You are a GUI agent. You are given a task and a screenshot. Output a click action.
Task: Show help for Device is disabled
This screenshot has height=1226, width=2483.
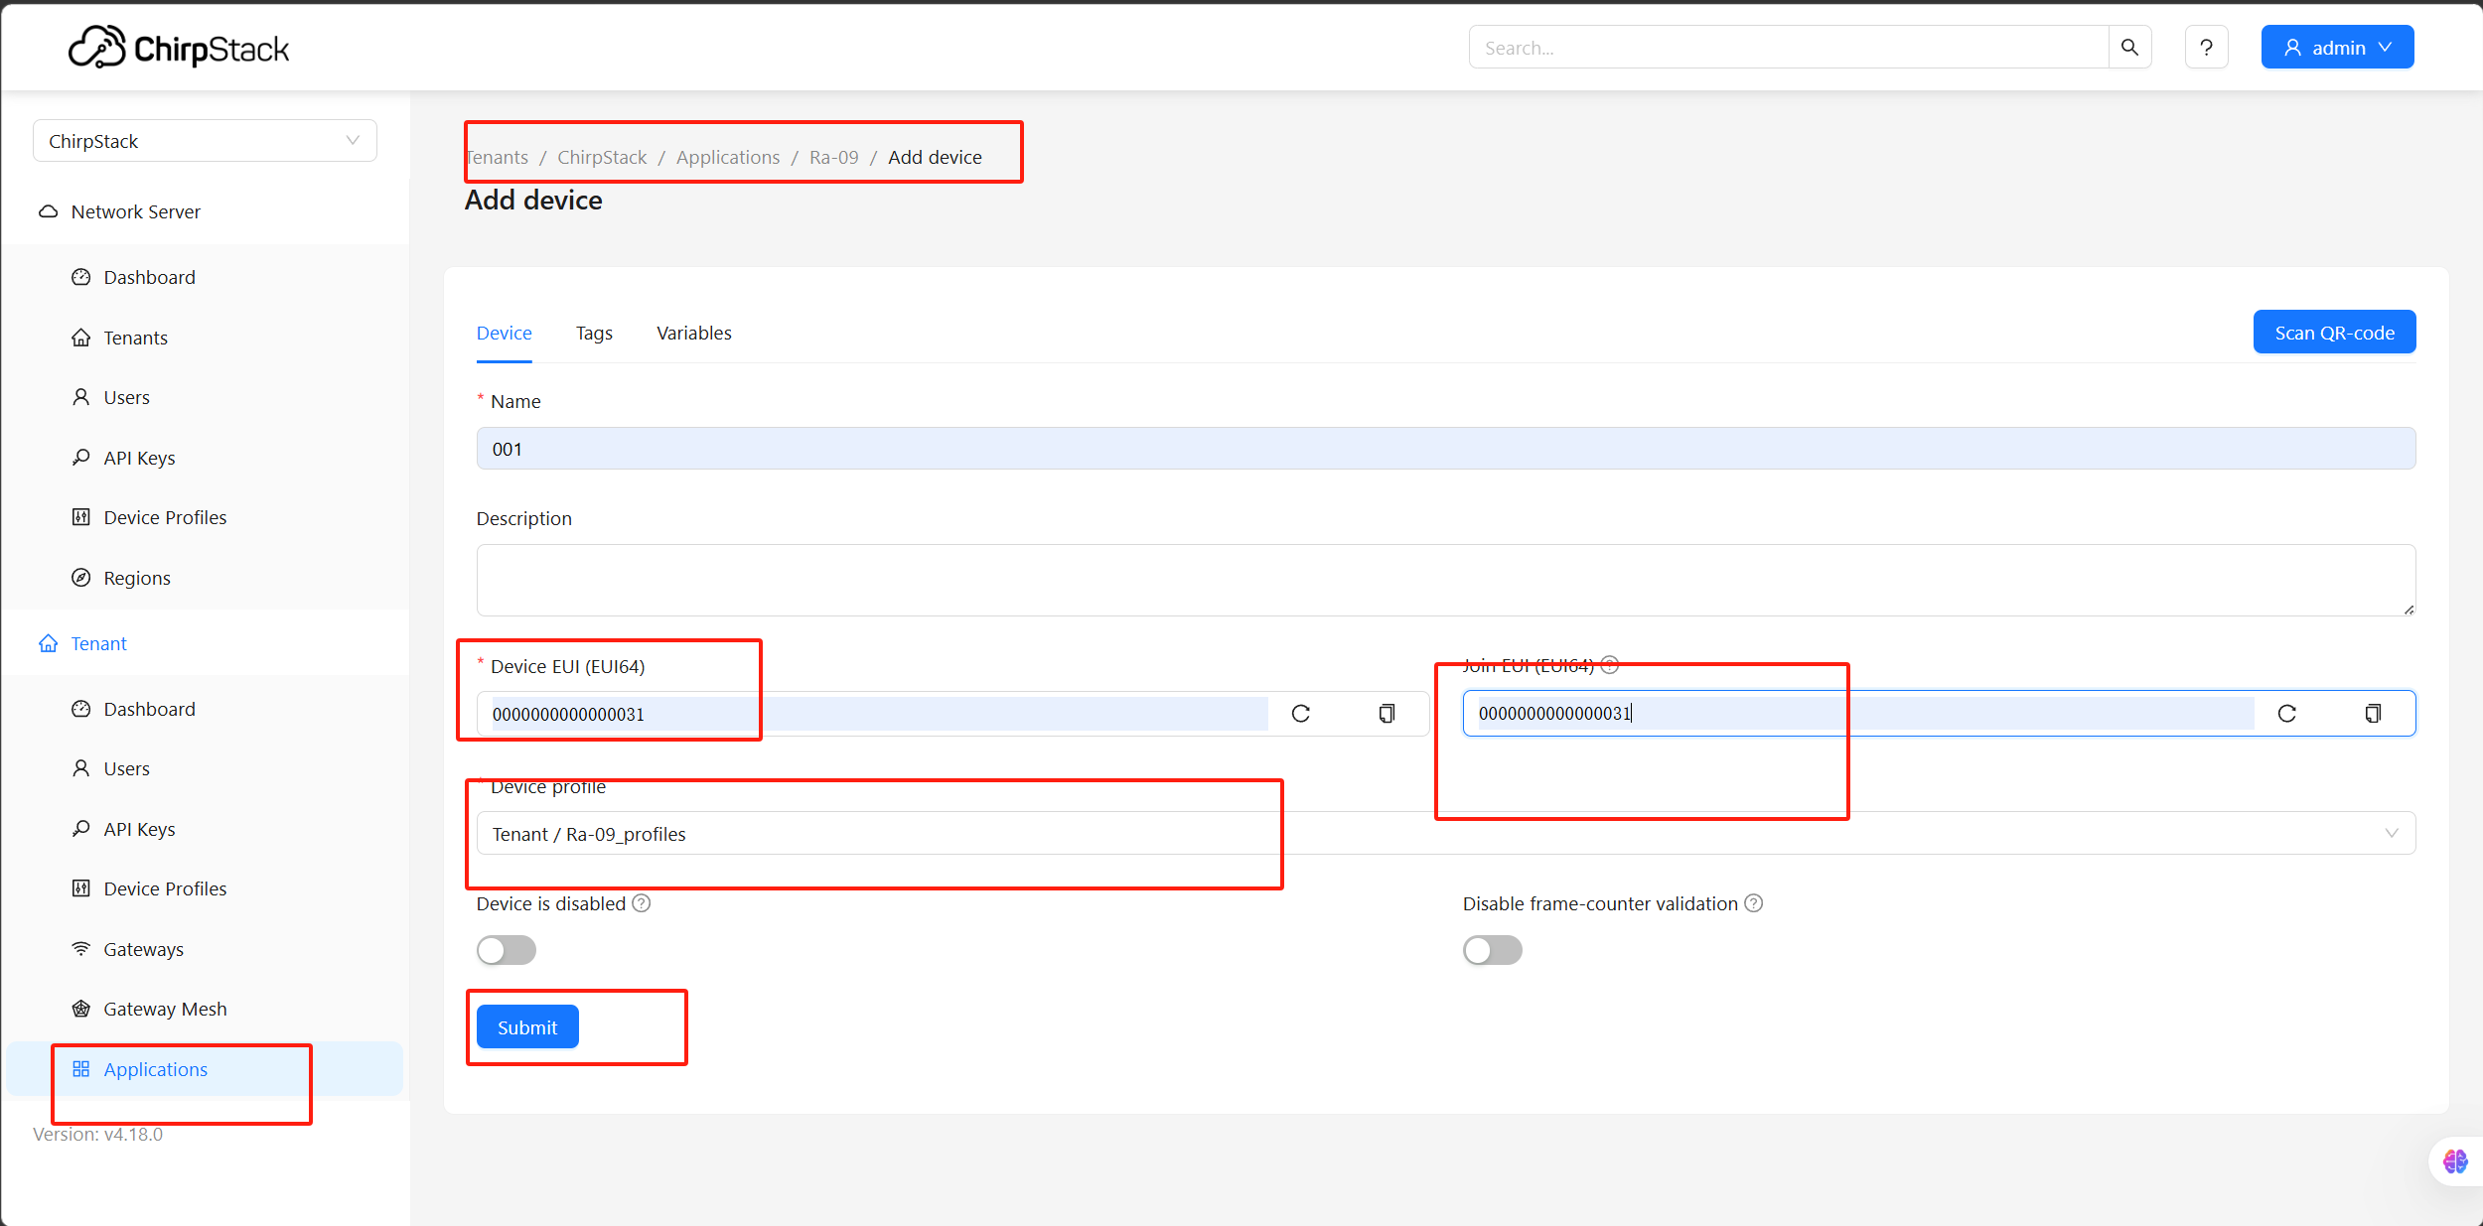click(x=642, y=903)
